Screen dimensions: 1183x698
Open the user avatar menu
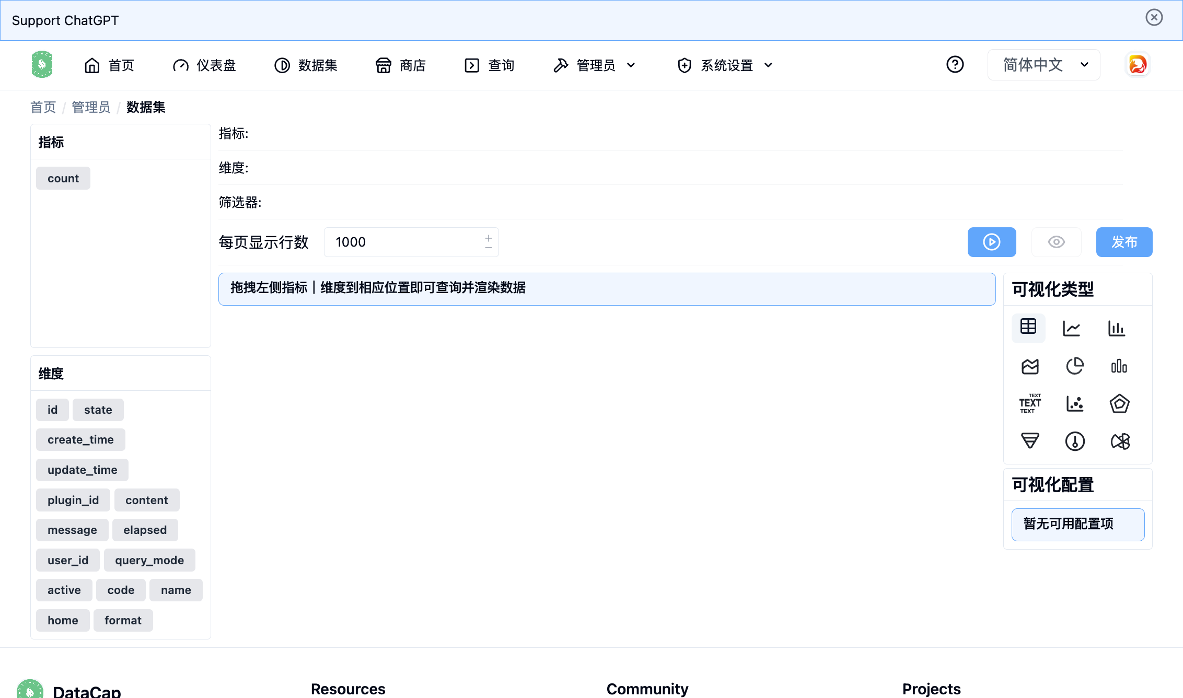coord(1138,65)
